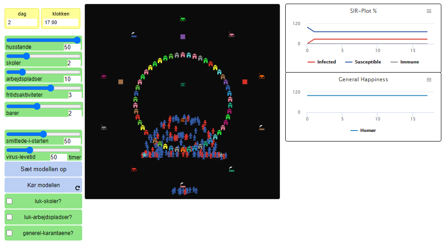This screenshot has width=445, height=246.
Task: Open General Happiness chart menu
Action: [x=429, y=80]
